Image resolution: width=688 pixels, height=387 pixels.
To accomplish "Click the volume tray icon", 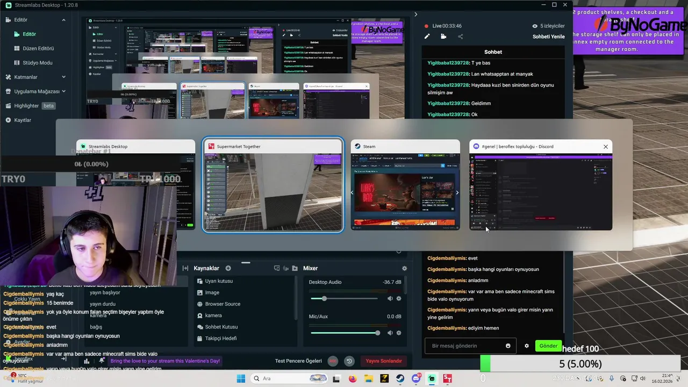I will tap(642, 378).
